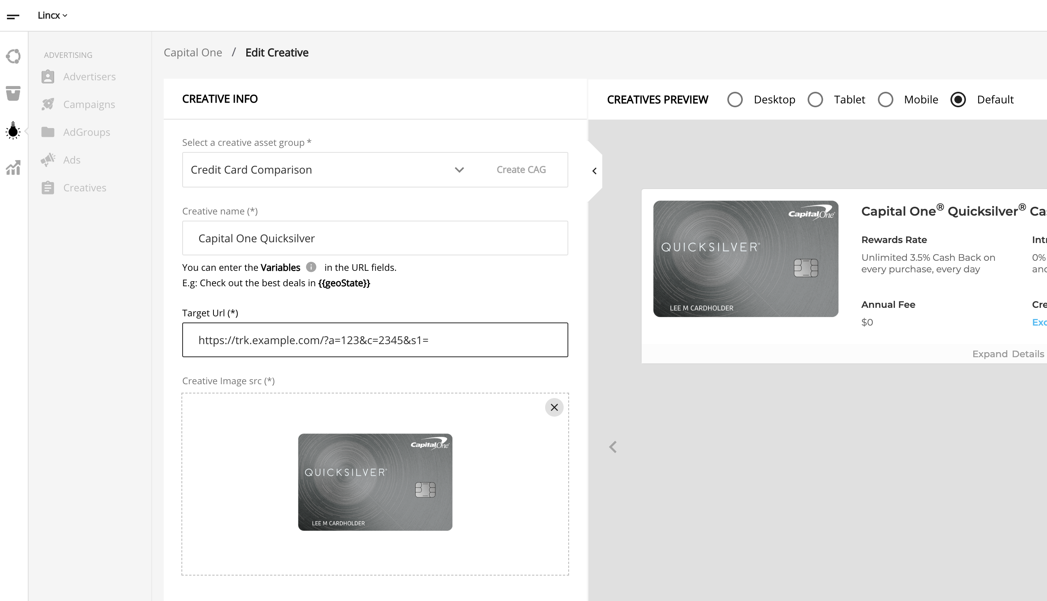The width and height of the screenshot is (1047, 601).
Task: Click the $0 annual fee value
Action: (x=867, y=322)
